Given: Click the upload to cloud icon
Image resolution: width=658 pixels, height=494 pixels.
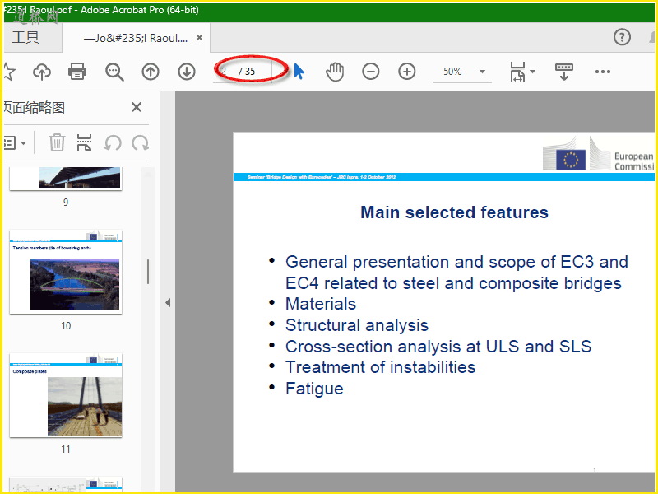Looking at the screenshot, I should click(x=41, y=72).
